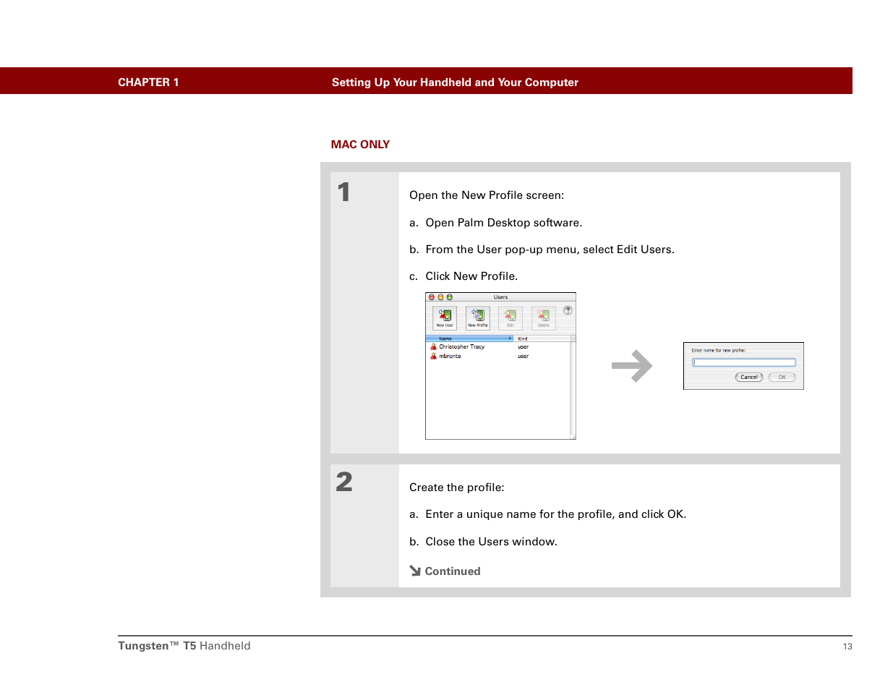This screenshot has width=893, height=690.
Task: Select the Christopher Tracy user row
Action: (x=497, y=347)
